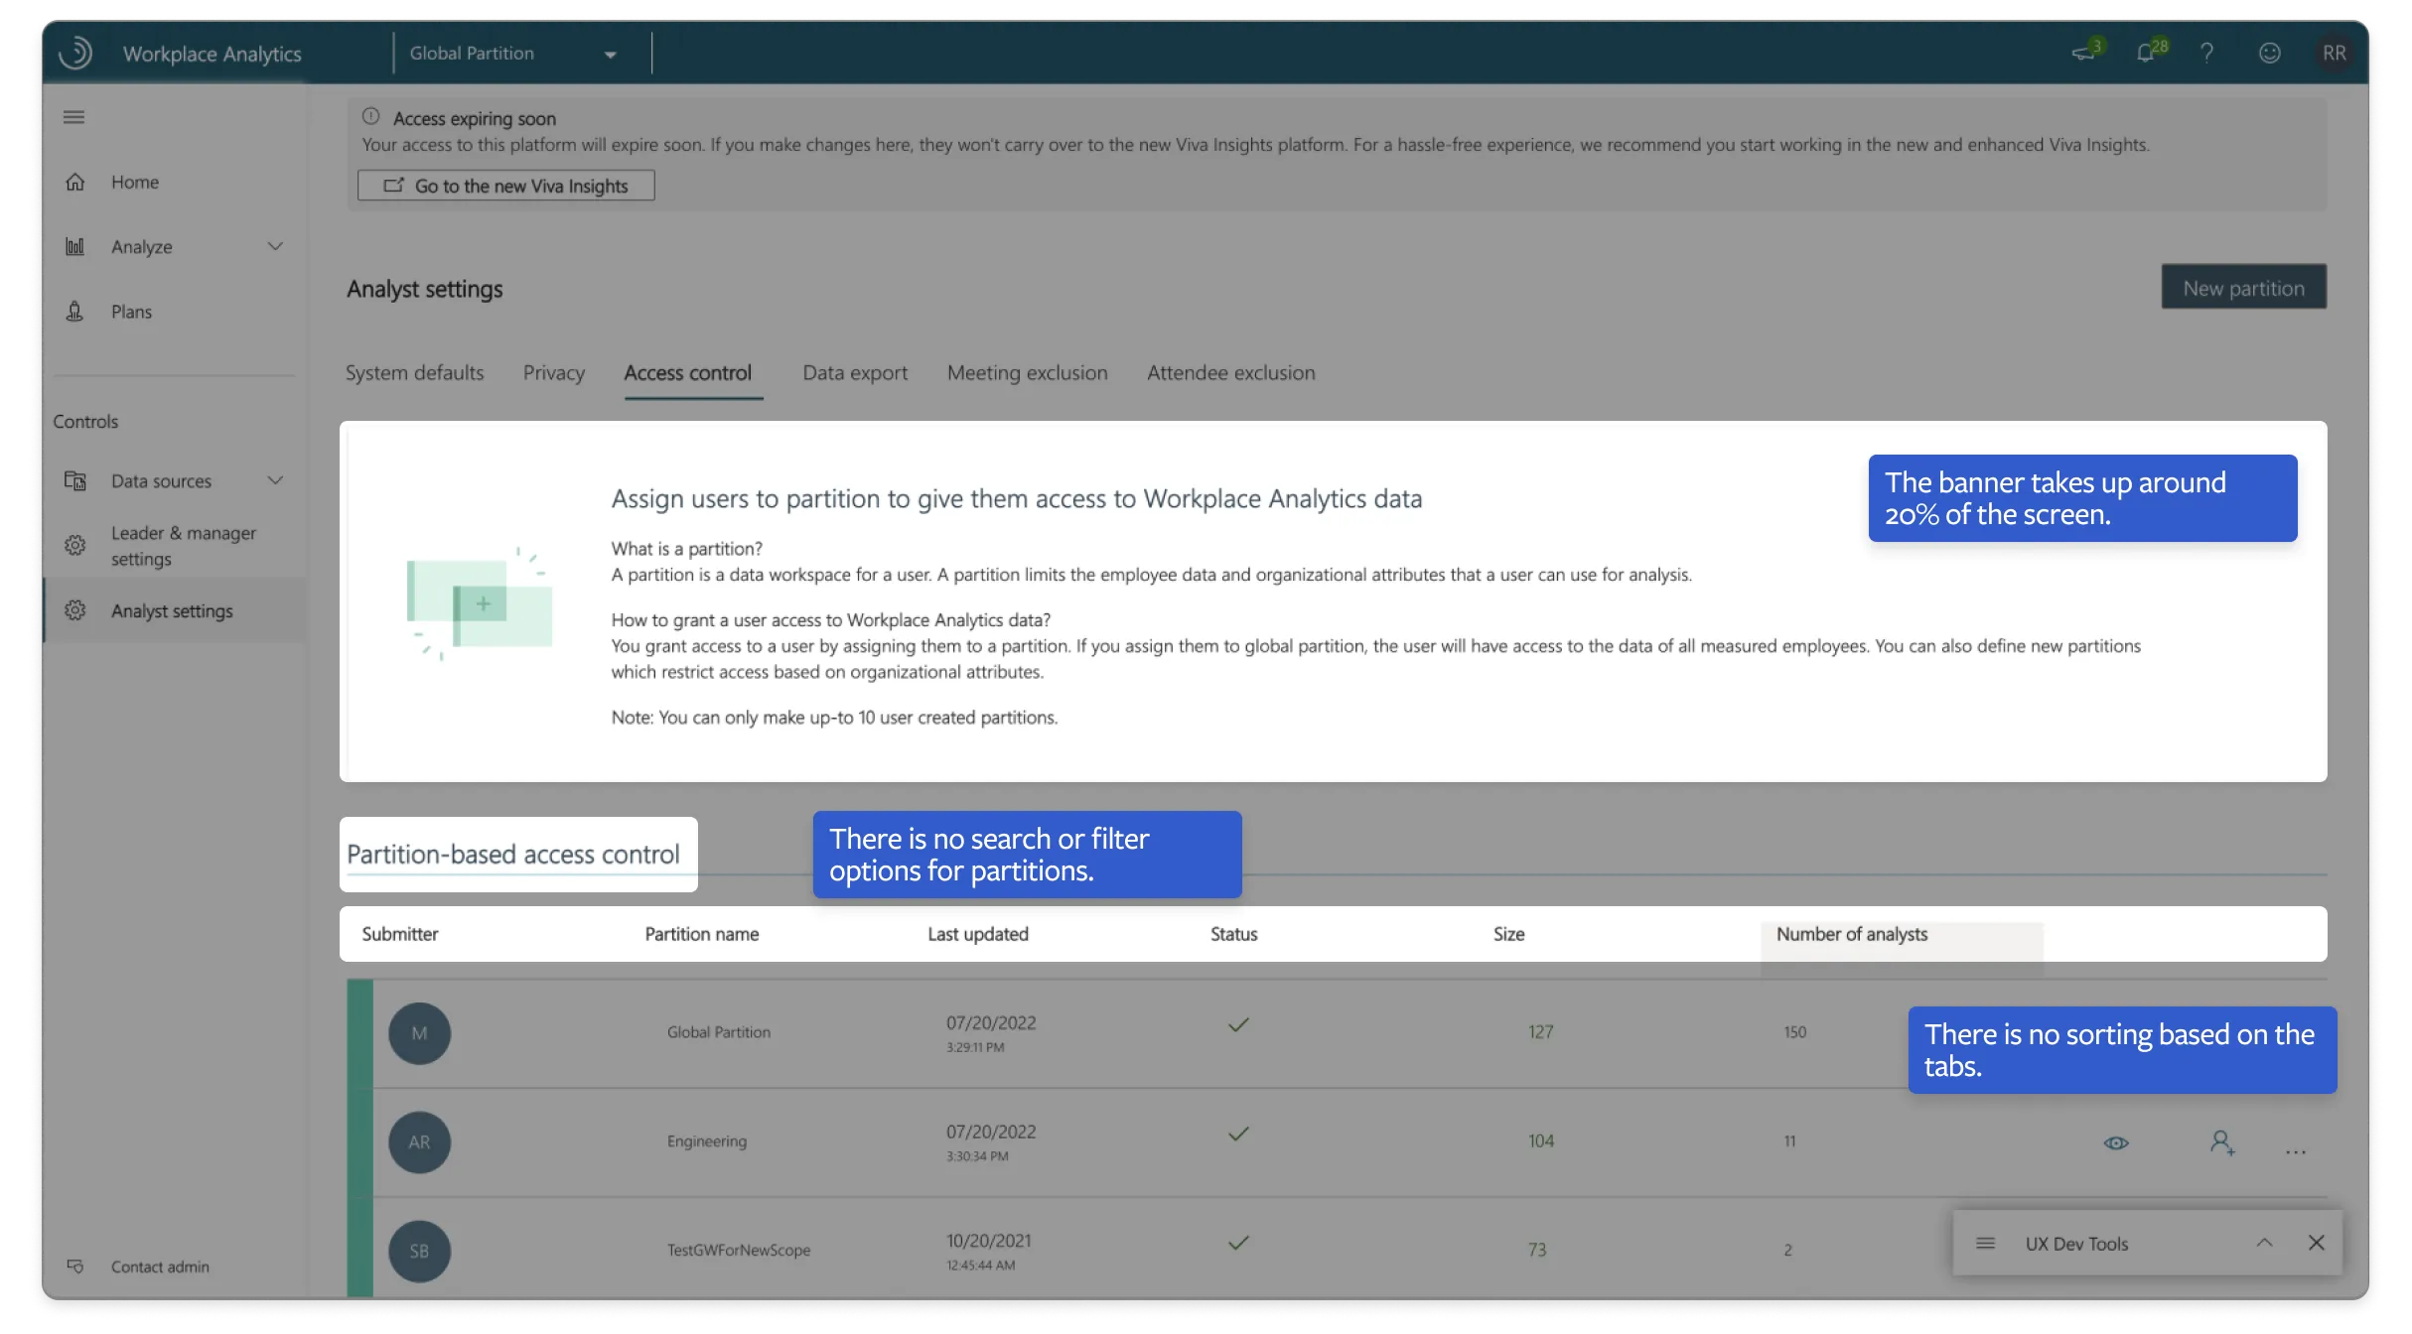2412x1334 pixels.
Task: Toggle the hamburger menu above Home
Action: pyautogui.click(x=72, y=116)
